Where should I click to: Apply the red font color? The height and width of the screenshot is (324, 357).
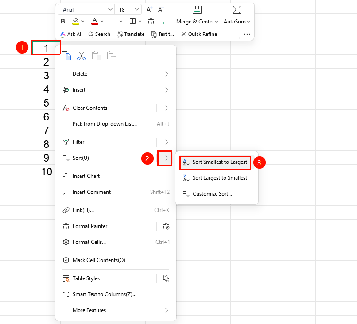(x=95, y=21)
